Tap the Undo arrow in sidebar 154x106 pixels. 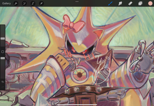coord(3,82)
